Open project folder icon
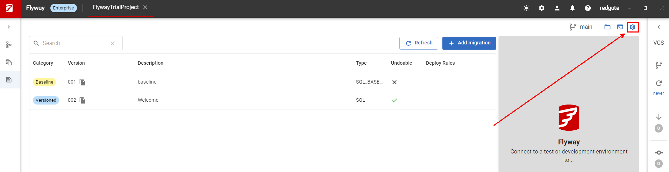Viewport: 669px width, 172px height. pyautogui.click(x=607, y=27)
